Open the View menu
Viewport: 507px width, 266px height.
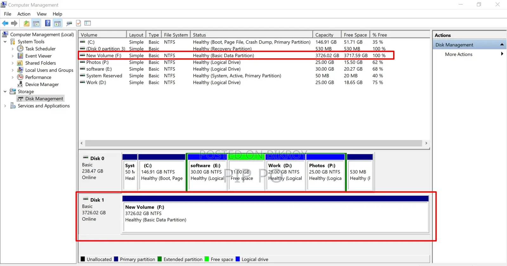(42, 14)
